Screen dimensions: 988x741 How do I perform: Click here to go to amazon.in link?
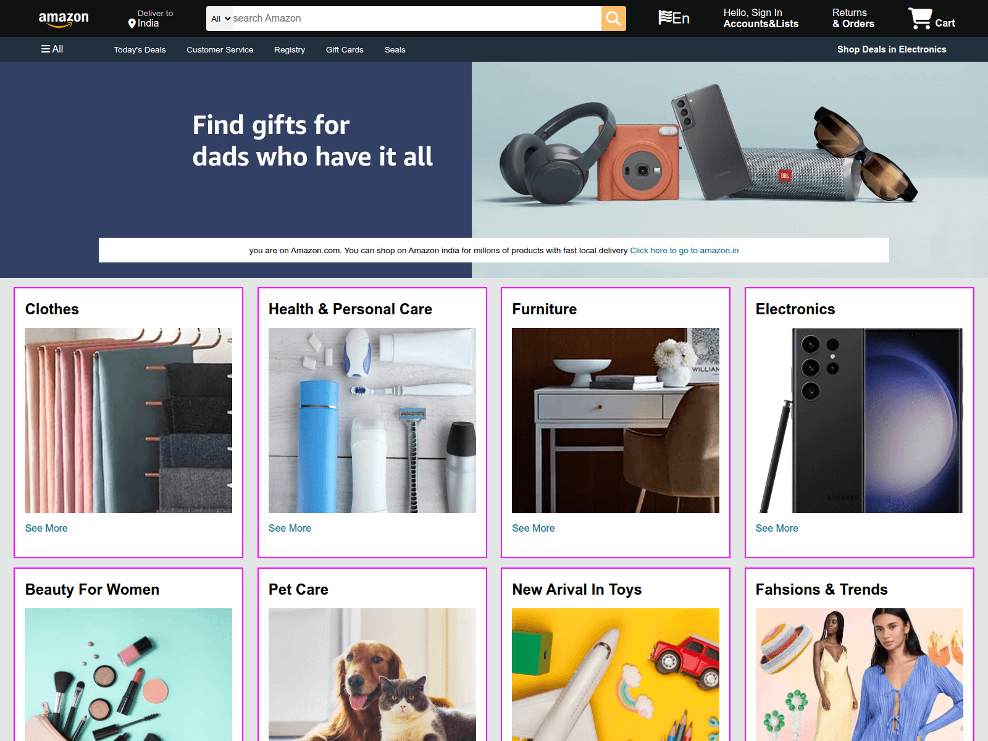tap(684, 250)
